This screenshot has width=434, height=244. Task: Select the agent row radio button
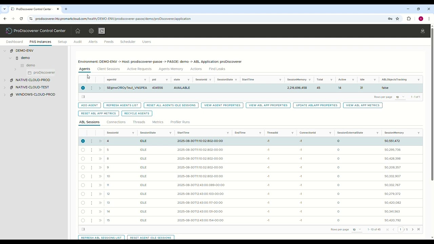83,88
